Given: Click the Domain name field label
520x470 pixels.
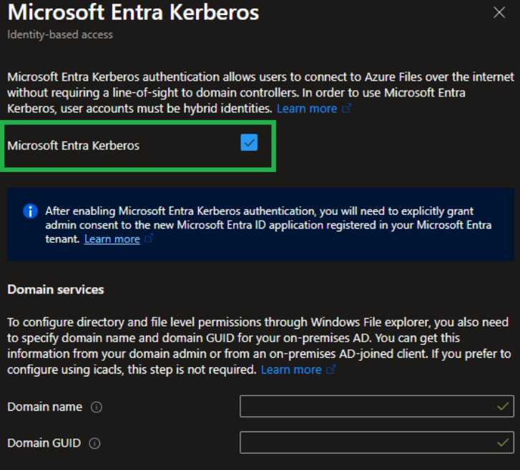Looking at the screenshot, I should (44, 407).
